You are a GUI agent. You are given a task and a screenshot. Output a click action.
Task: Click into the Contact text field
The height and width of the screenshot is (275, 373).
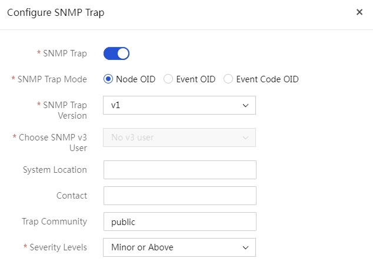(180, 196)
